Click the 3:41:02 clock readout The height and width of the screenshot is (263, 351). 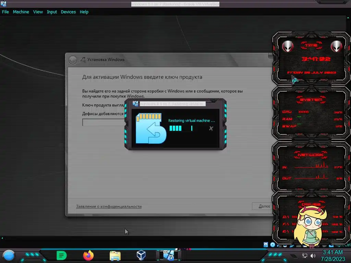[x=316, y=59]
